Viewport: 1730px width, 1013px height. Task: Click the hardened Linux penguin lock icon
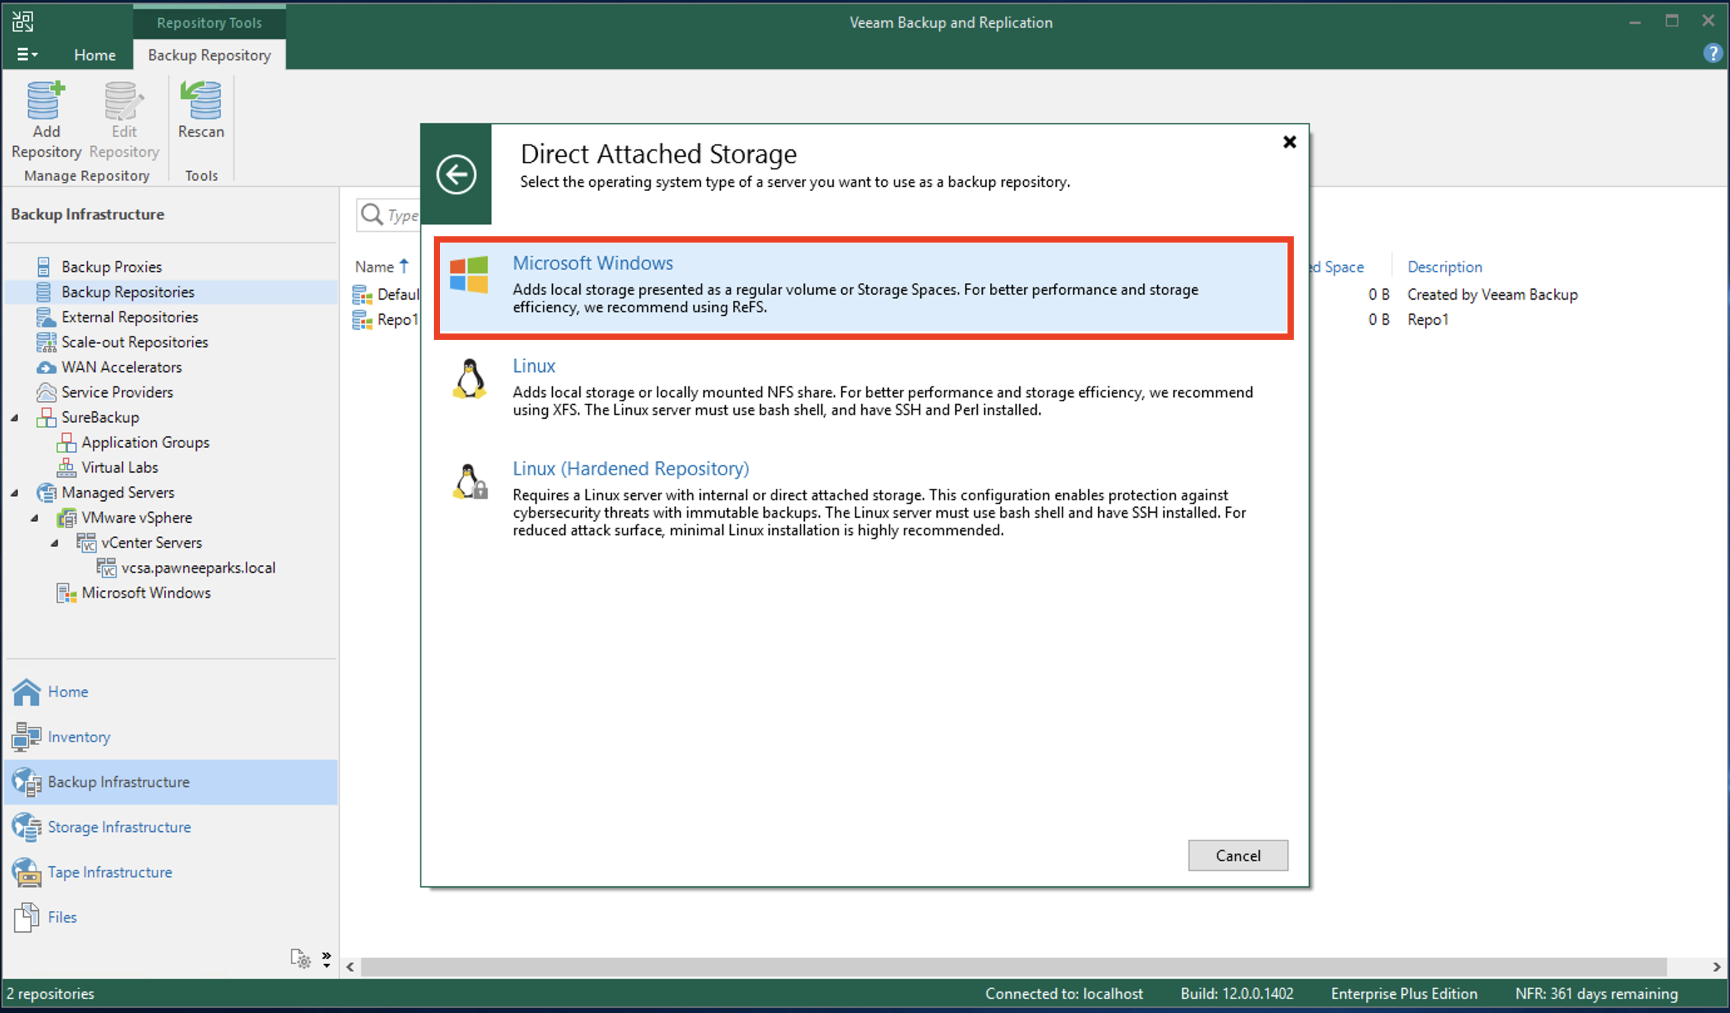(470, 481)
